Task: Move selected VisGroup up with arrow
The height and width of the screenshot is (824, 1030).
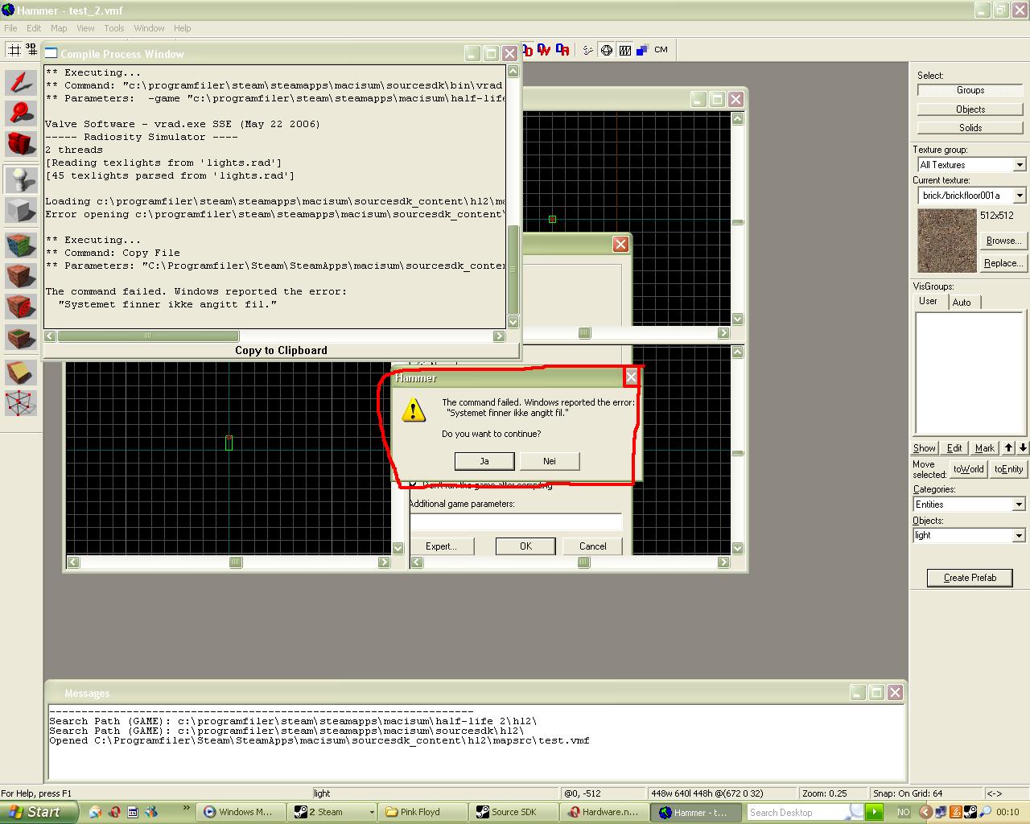Action: [1008, 448]
